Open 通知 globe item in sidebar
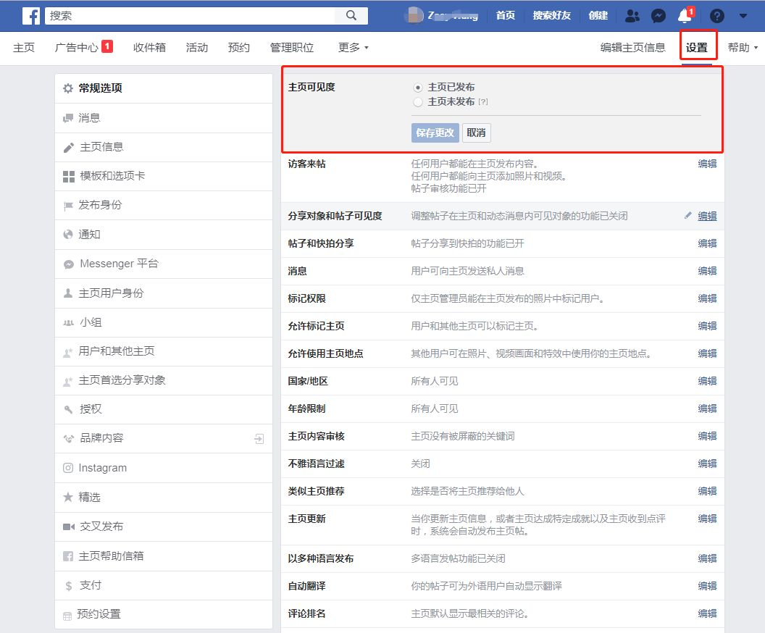This screenshot has width=765, height=633. [x=164, y=235]
